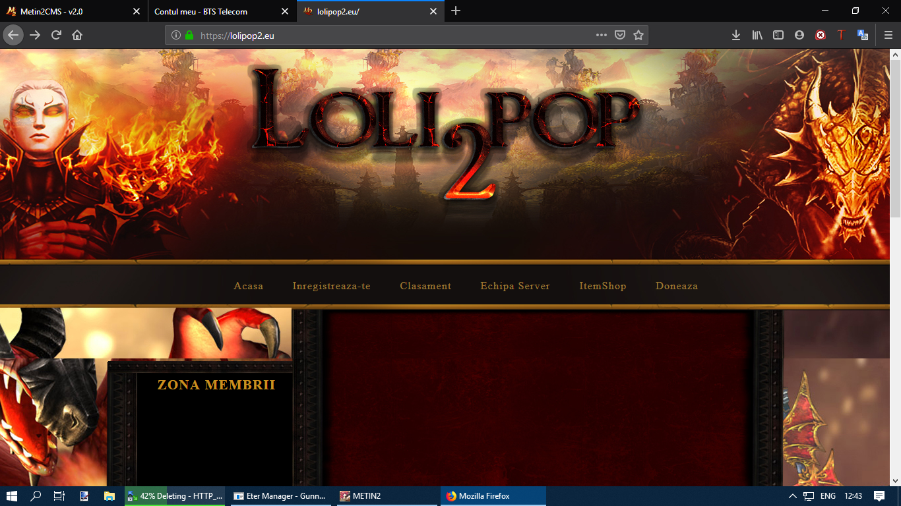
Task: Click the page vertical scrollbar thumb
Action: click(x=895, y=138)
